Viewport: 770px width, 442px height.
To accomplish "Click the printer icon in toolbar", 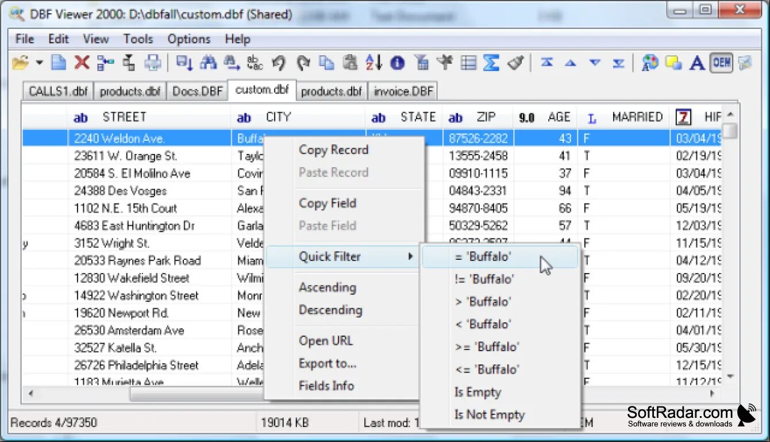I will (x=152, y=63).
